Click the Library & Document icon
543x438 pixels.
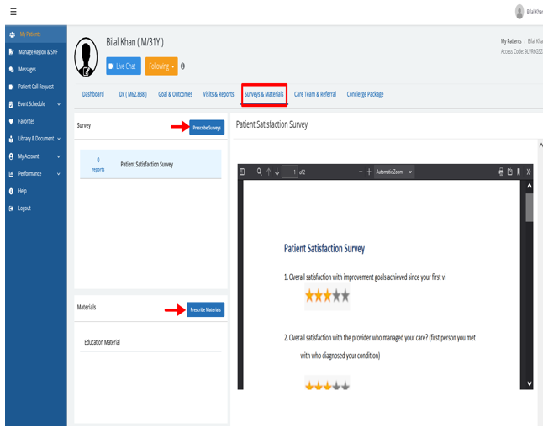coord(11,139)
